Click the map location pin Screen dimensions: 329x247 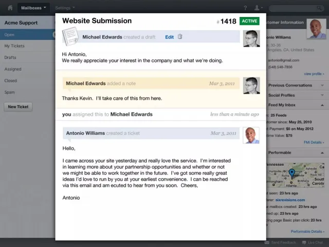tap(292, 173)
